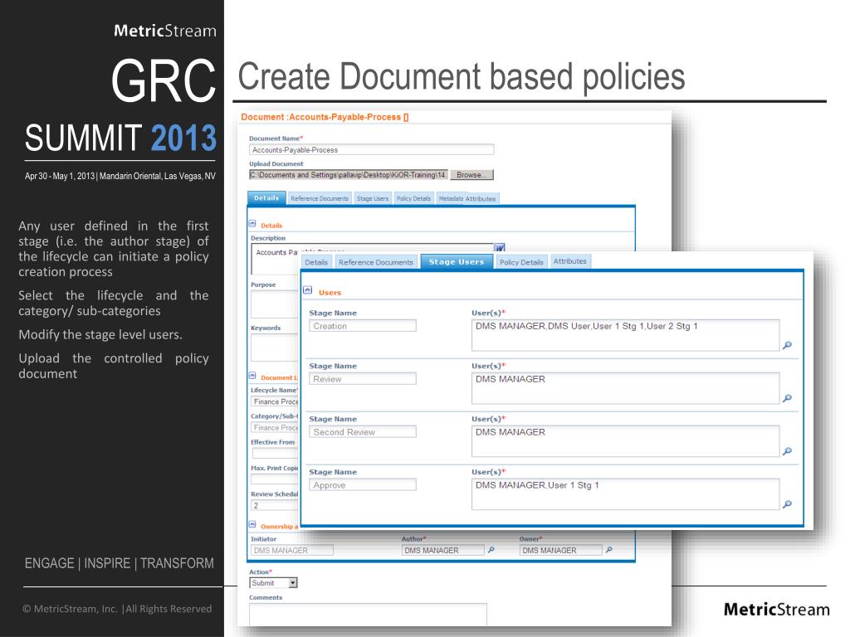Open user lookup for the Review stage
Image resolution: width=850 pixels, height=637 pixels.
pyautogui.click(x=787, y=398)
